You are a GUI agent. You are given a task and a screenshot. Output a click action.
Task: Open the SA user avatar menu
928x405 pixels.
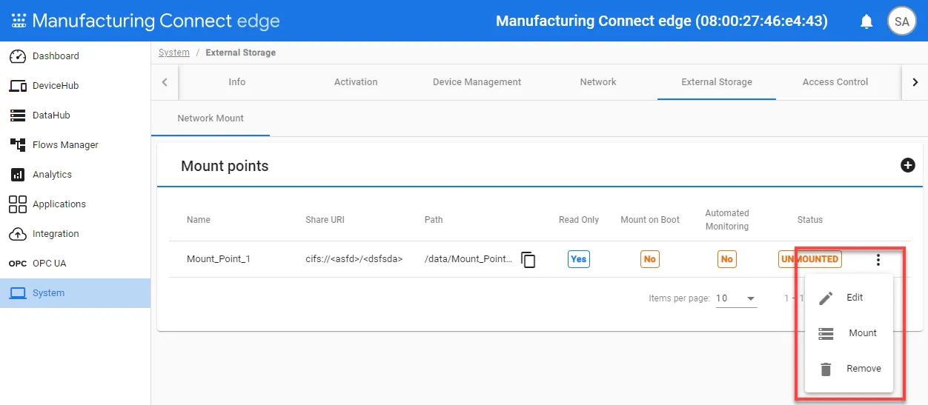901,21
